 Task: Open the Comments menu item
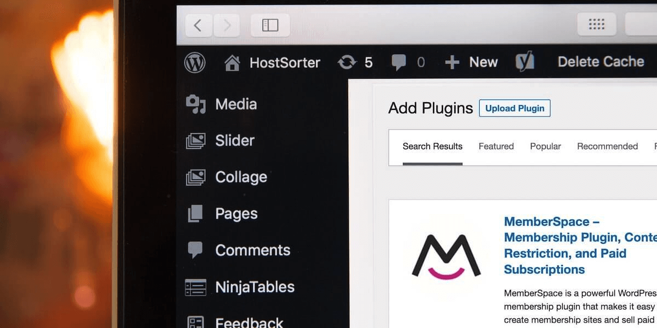253,250
